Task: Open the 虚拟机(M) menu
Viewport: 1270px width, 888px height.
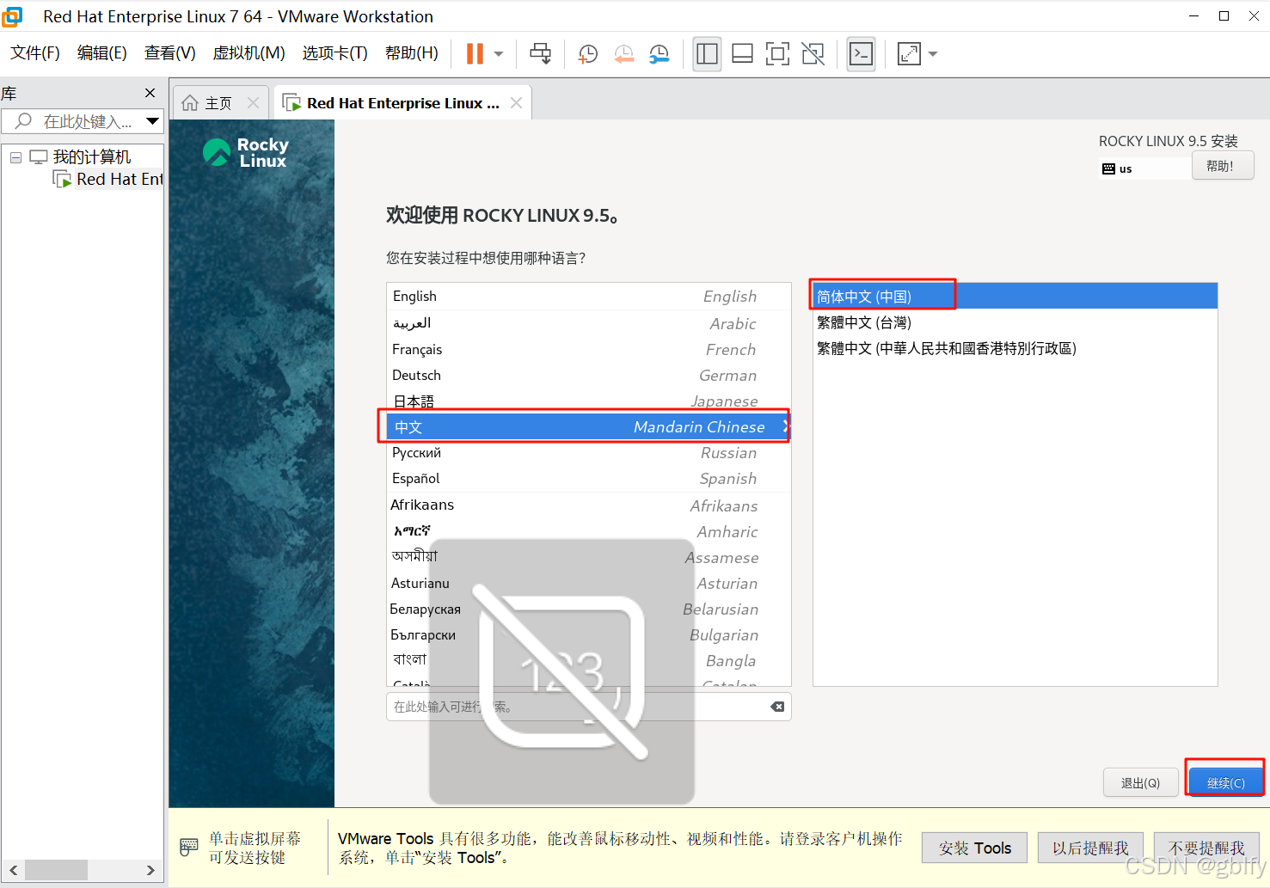Action: (248, 53)
